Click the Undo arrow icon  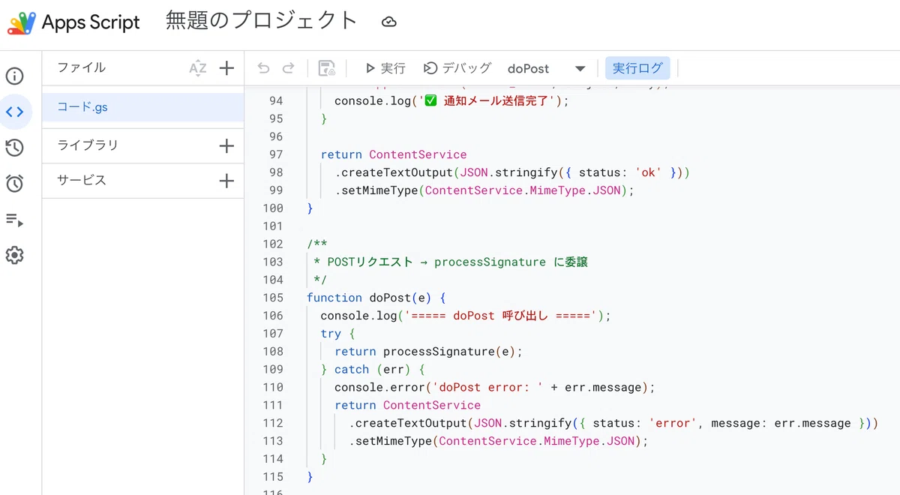click(263, 68)
